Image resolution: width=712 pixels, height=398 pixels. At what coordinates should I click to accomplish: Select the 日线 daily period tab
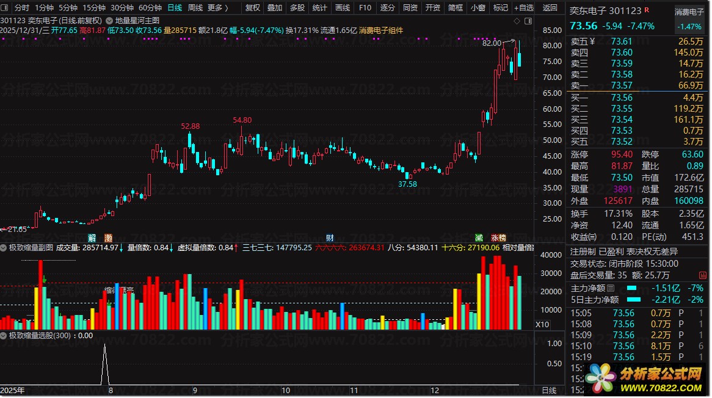[175, 8]
